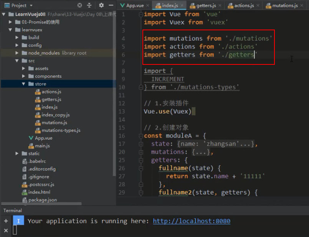This screenshot has height=237, width=309.
Task: Collapse the src folder
Action: (x=17, y=61)
